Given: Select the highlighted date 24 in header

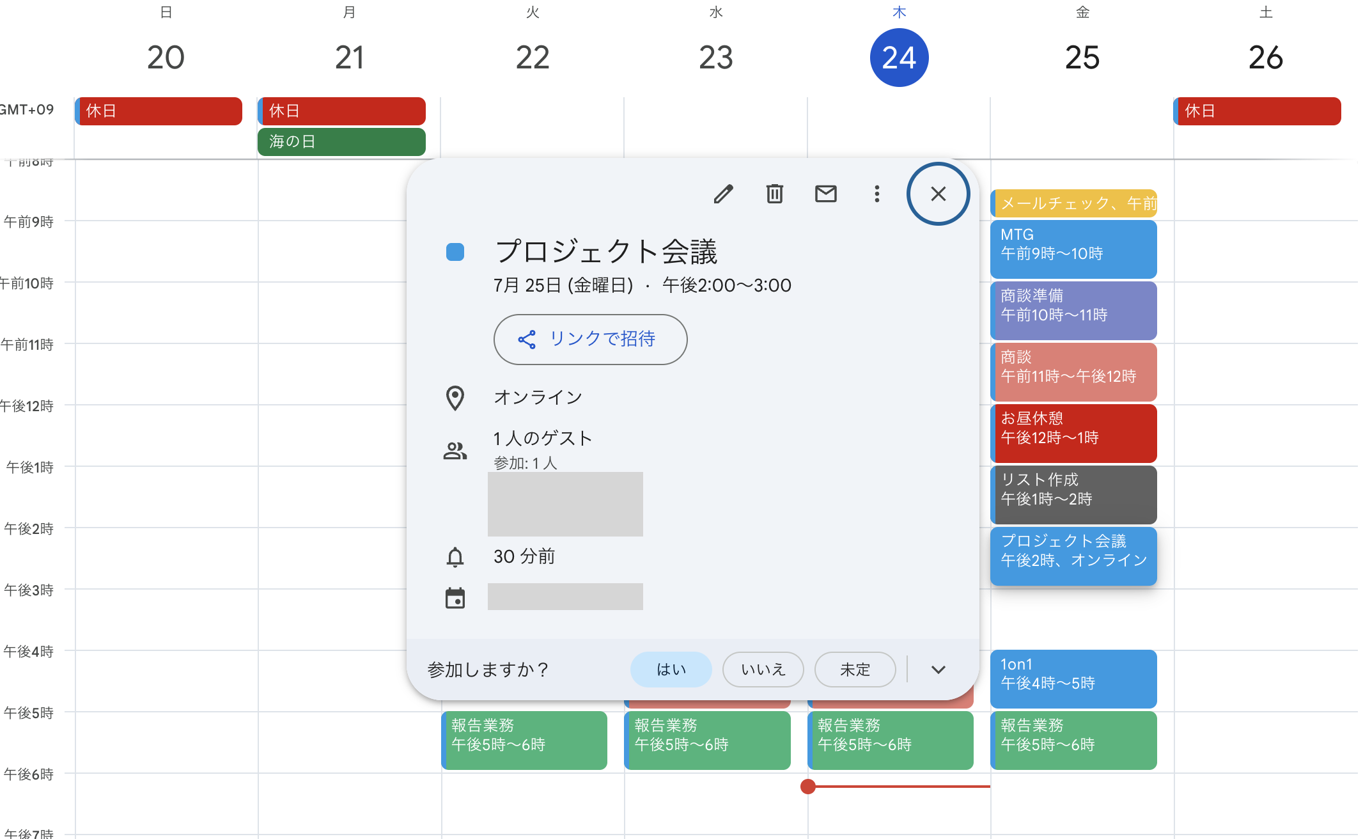Looking at the screenshot, I should (x=899, y=57).
